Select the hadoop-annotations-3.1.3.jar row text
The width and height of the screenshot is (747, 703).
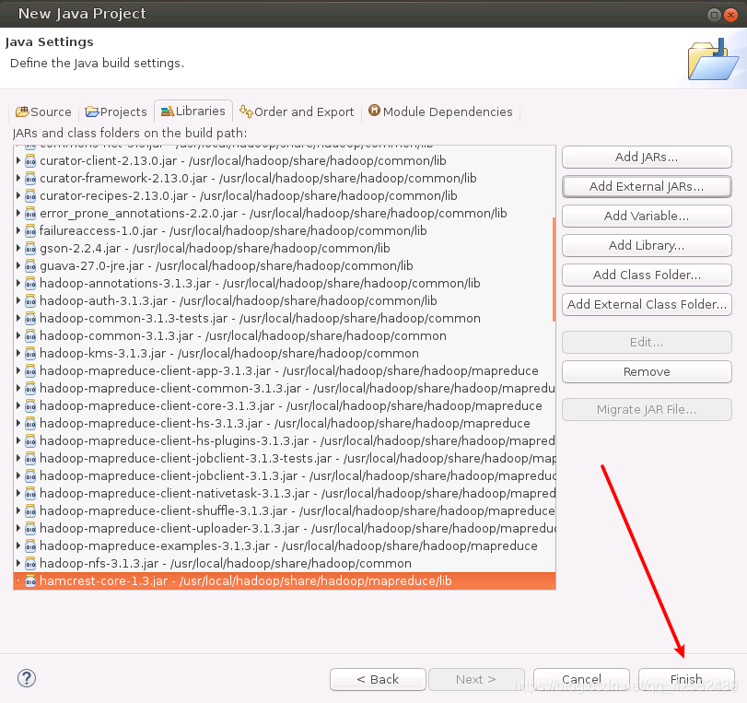tap(260, 284)
